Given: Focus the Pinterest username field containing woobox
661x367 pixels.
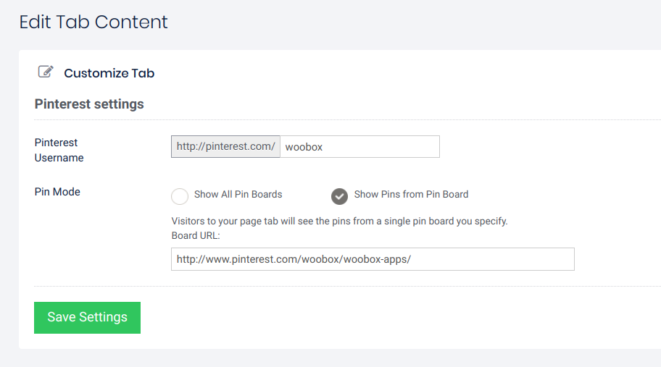Looking at the screenshot, I should pyautogui.click(x=359, y=146).
